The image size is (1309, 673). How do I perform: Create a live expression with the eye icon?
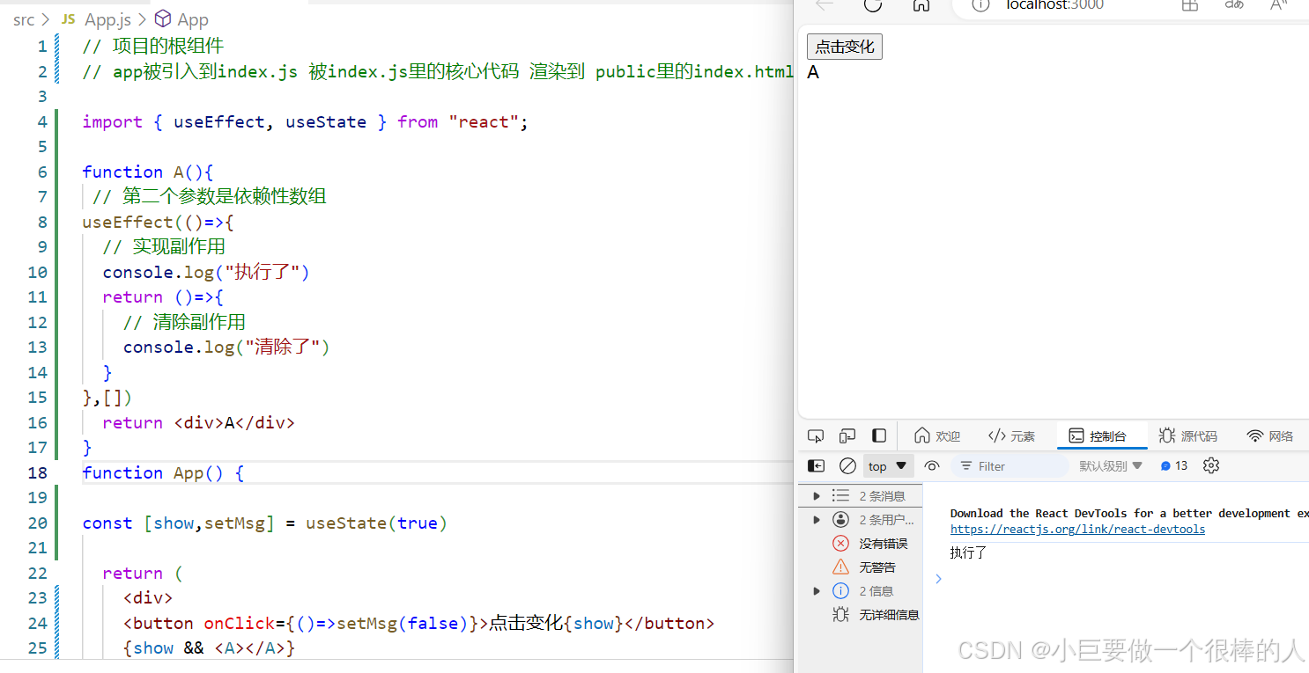pyautogui.click(x=932, y=465)
